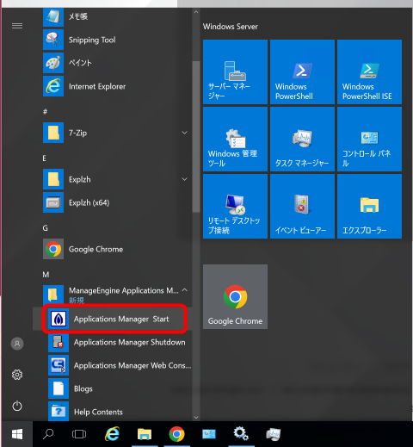Image resolution: width=413 pixels, height=447 pixels.
Task: Open the Snipping Tool entry
Action: coord(117,40)
